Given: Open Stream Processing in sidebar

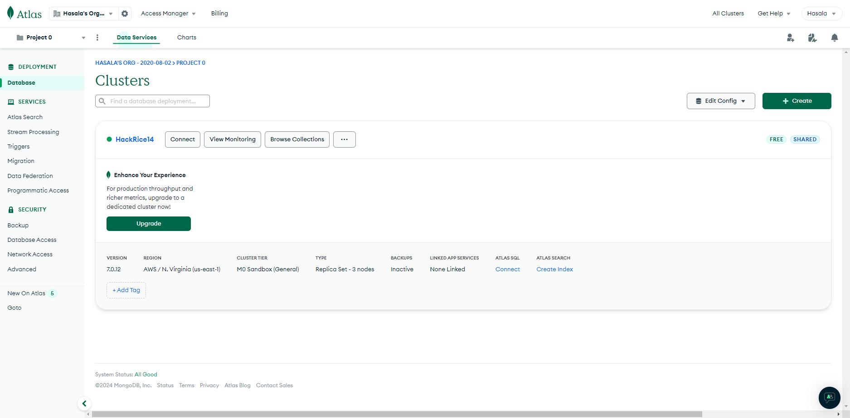Looking at the screenshot, I should 33,132.
